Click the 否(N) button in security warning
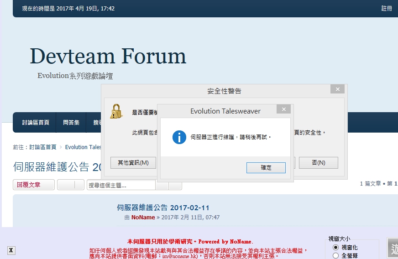The image size is (398, 259). [318, 163]
